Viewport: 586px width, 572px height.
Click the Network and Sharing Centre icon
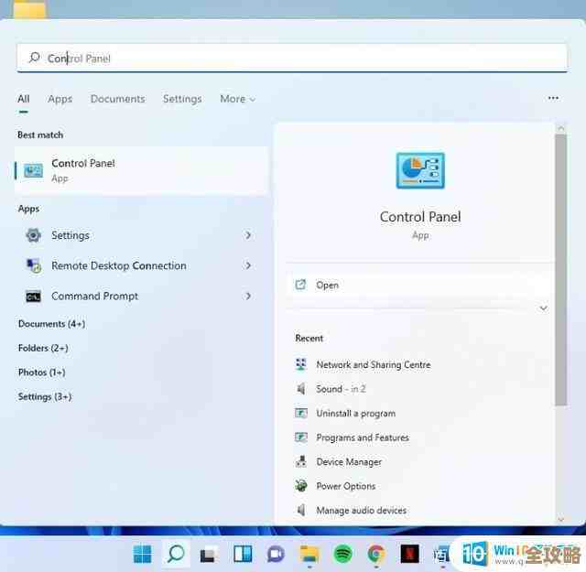(301, 364)
